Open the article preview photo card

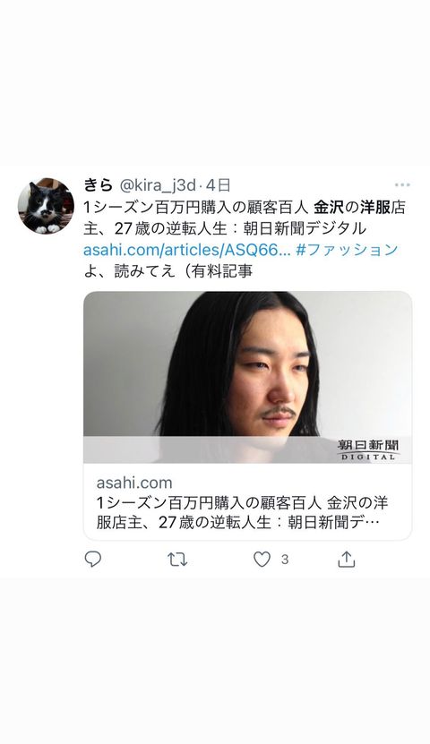pyautogui.click(x=247, y=377)
